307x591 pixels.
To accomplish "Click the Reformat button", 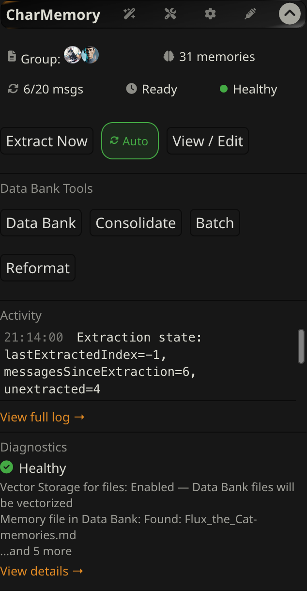I will point(38,268).
